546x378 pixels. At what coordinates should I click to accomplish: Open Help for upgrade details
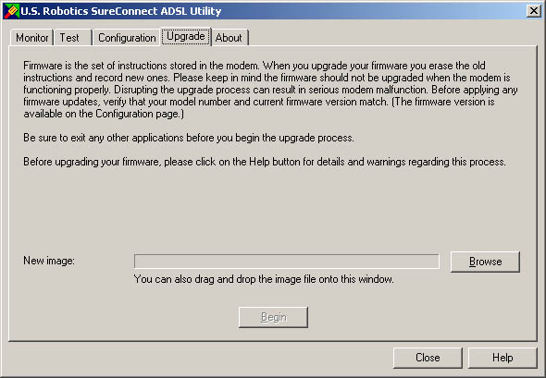tap(503, 358)
